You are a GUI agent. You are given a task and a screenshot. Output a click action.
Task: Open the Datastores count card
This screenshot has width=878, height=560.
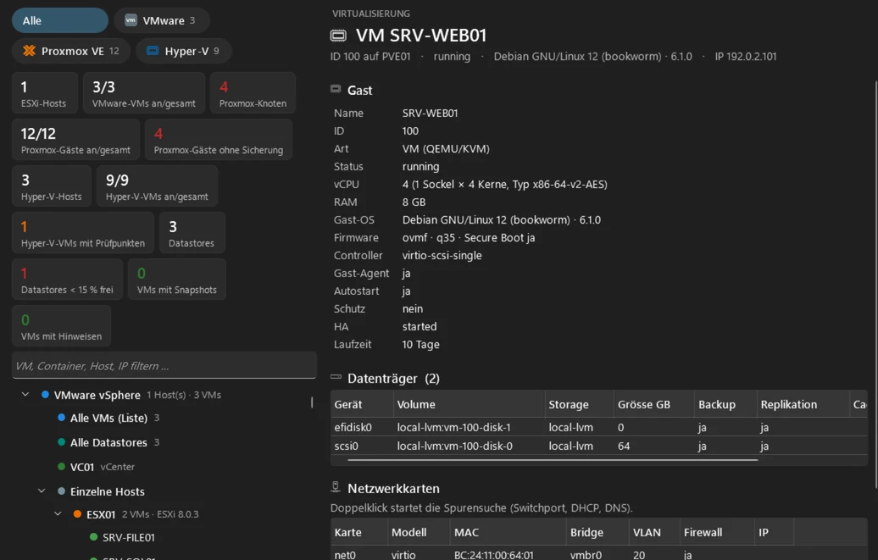pyautogui.click(x=192, y=232)
